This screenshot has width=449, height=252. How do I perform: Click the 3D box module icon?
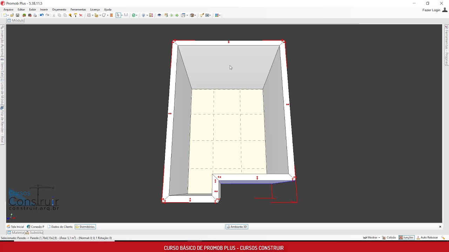coord(192,15)
